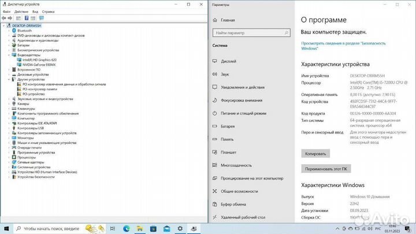Viewport: 416px width, 234px height.
Task: Open Буфер обмена clipboard settings
Action: [x=233, y=204]
